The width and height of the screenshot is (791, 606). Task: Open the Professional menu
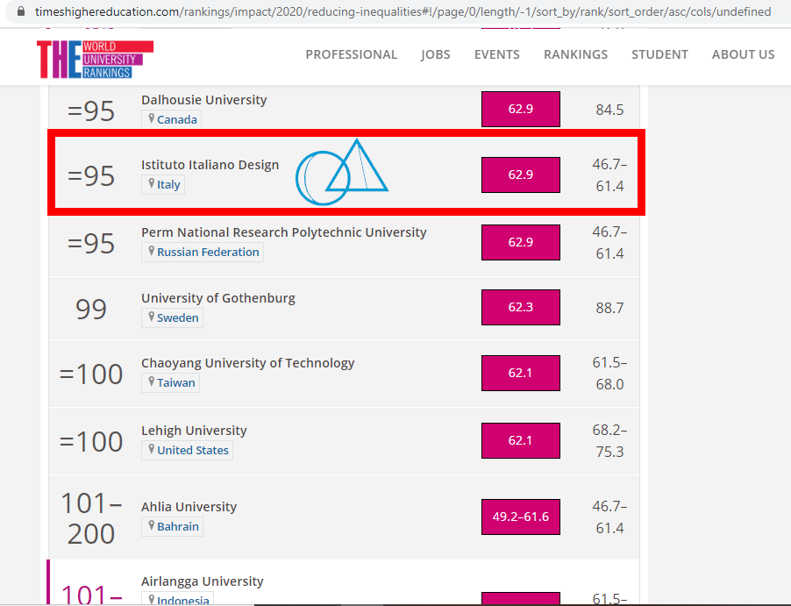tap(351, 54)
